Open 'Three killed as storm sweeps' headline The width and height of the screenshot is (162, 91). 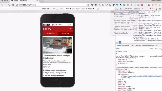(56, 57)
